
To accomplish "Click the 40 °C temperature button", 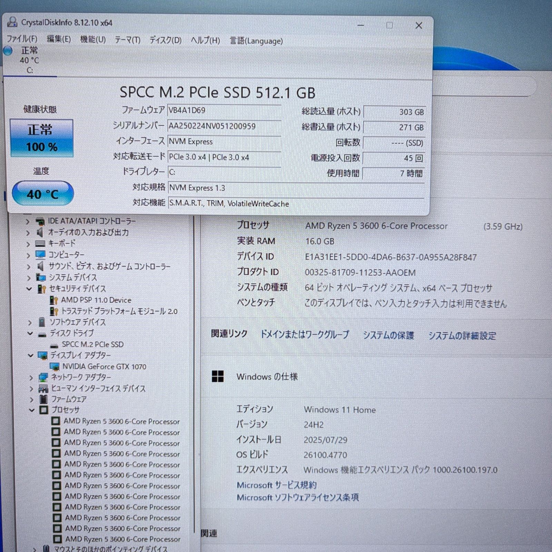I will pos(43,194).
